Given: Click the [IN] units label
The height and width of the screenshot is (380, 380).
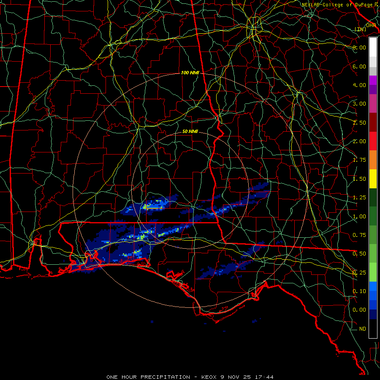Looking at the screenshot, I should click(361, 29).
